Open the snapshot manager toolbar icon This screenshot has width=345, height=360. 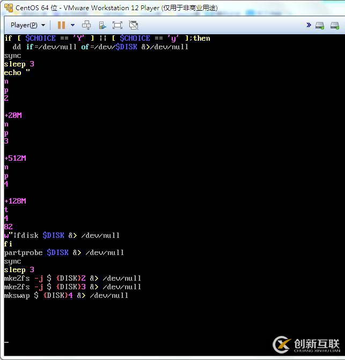102,25
